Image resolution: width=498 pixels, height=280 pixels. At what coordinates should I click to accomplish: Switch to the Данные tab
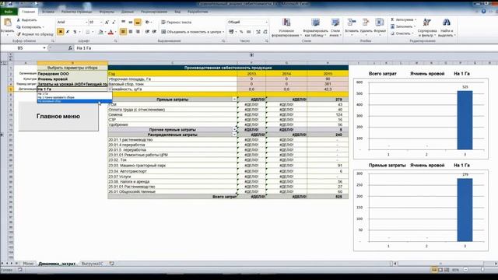click(127, 12)
